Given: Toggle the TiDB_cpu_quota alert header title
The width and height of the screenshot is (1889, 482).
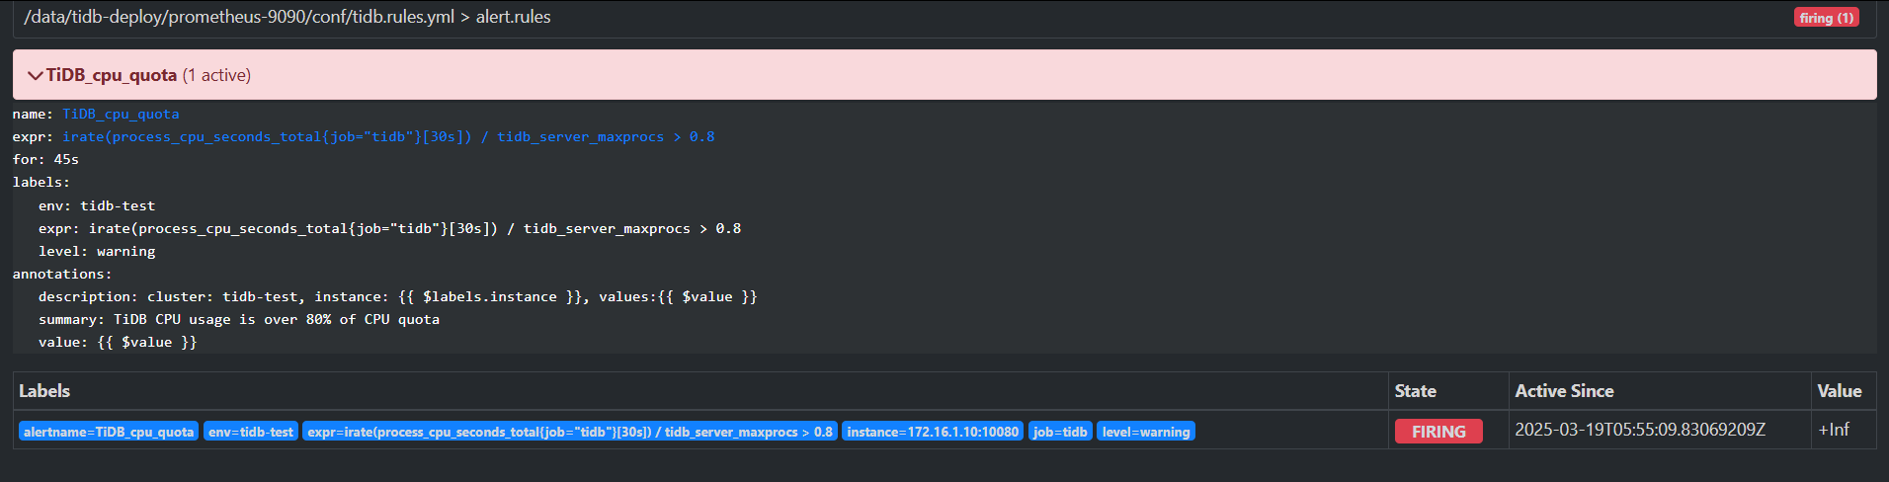Looking at the screenshot, I should [112, 75].
